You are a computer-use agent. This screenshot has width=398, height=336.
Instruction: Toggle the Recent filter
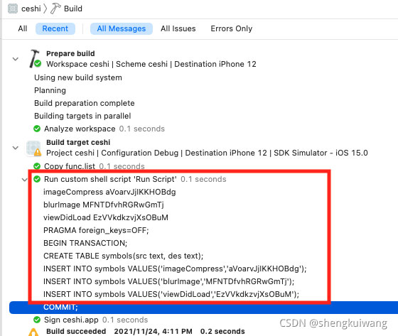point(55,28)
